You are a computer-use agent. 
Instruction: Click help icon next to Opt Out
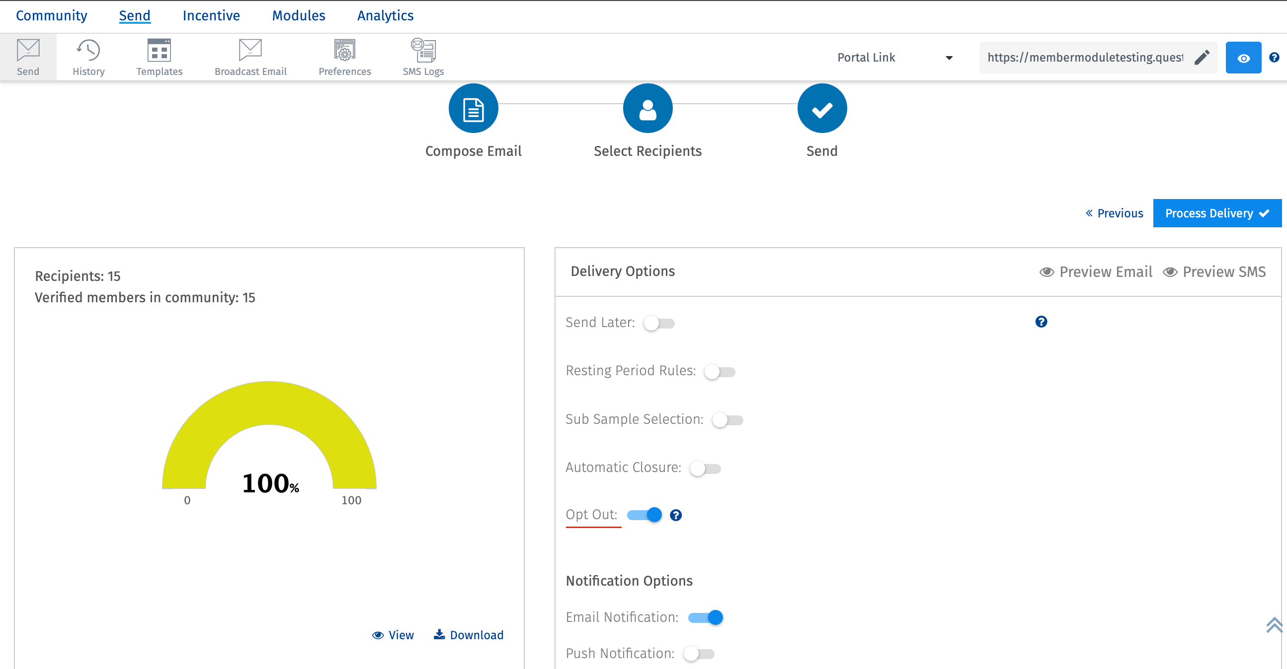675,515
